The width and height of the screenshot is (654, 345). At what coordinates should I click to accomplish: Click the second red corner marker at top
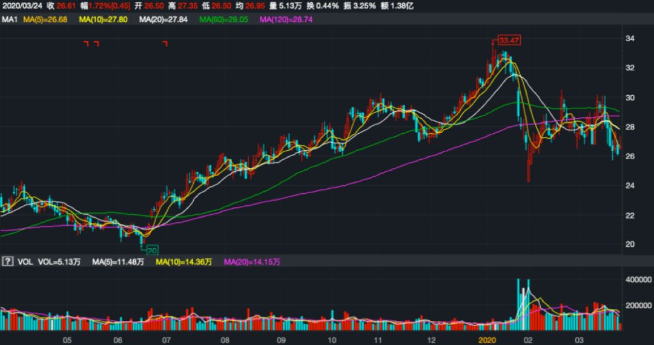click(96, 44)
